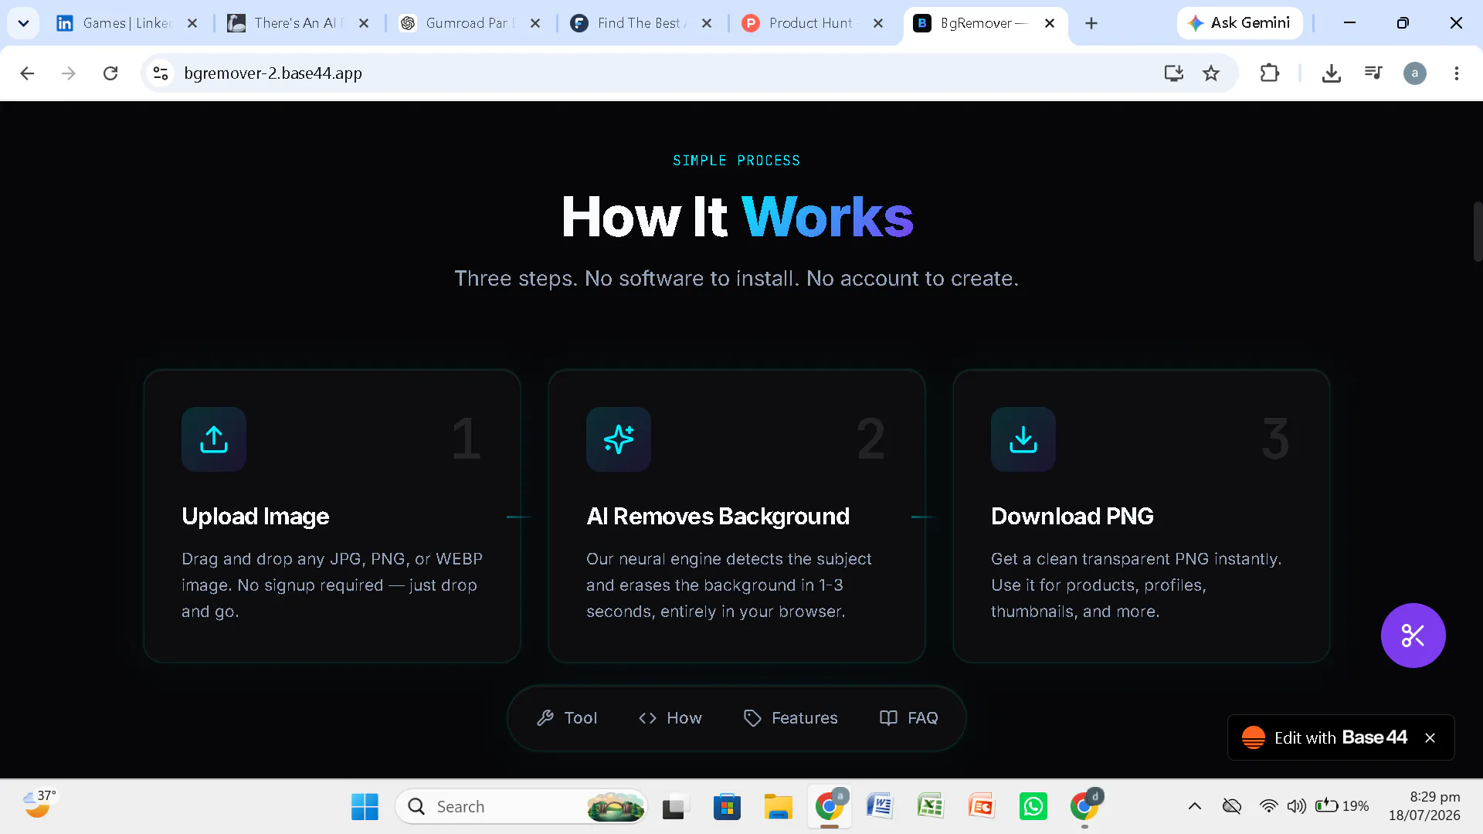Click the Ask Gemini button
Viewport: 1483px width, 834px height.
coord(1240,23)
